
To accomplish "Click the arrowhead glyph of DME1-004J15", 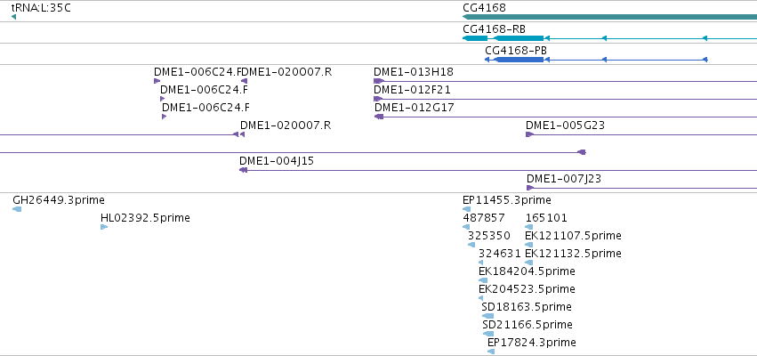I will tap(244, 170).
